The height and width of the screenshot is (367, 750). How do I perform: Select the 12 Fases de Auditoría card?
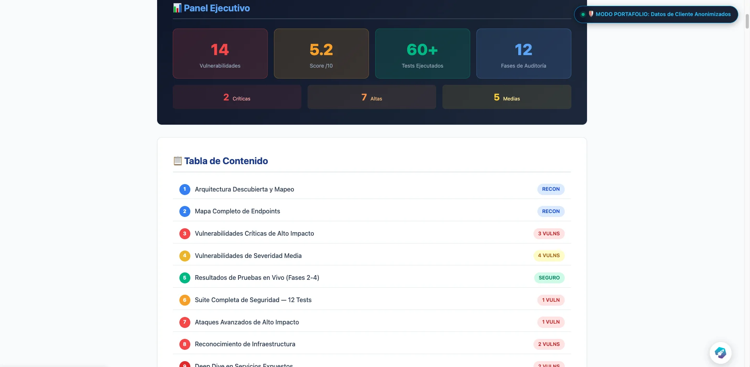coord(524,54)
